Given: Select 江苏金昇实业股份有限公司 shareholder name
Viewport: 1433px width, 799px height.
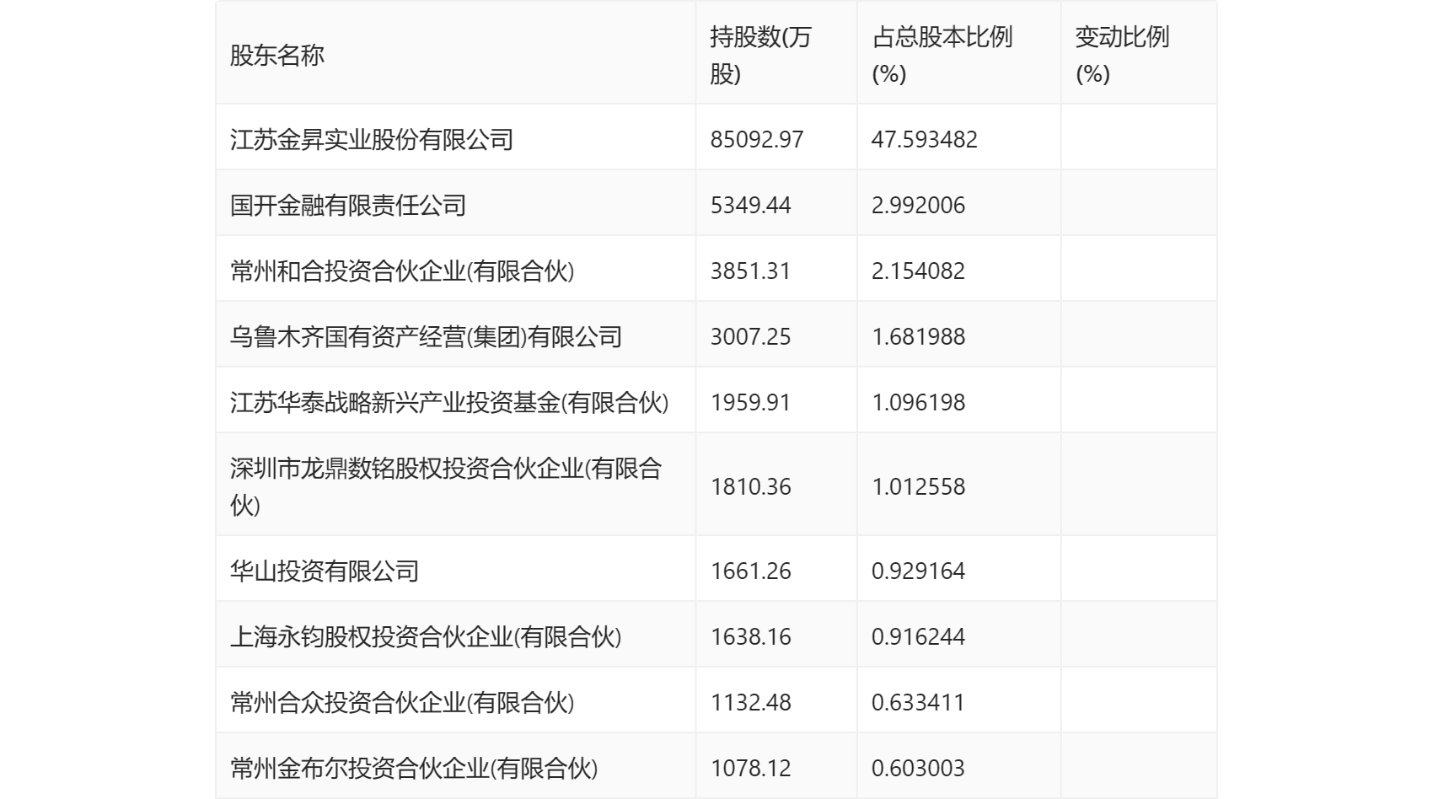Looking at the screenshot, I should pyautogui.click(x=372, y=139).
